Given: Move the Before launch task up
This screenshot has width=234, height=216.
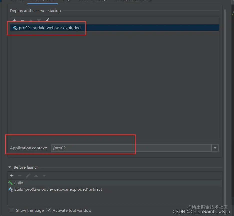Looking at the screenshot, I should pyautogui.click(x=36, y=176).
